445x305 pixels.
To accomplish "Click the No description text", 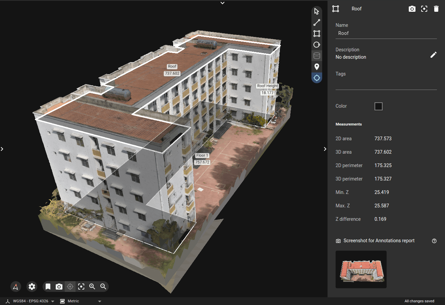I will click(351, 57).
